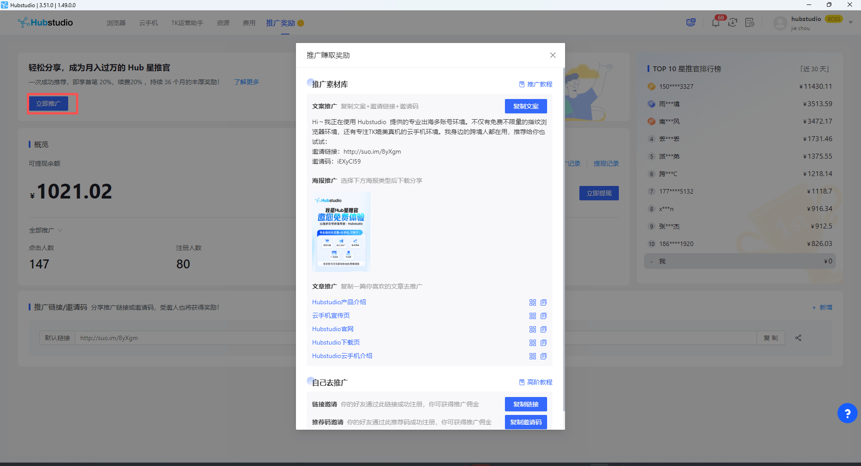
Task: Open the Hubstudio云手机介绍 article link
Action: pos(342,356)
